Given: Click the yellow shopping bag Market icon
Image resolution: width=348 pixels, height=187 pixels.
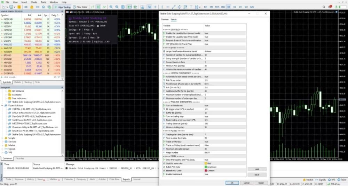Looking at the screenshot, I should 32,7.
